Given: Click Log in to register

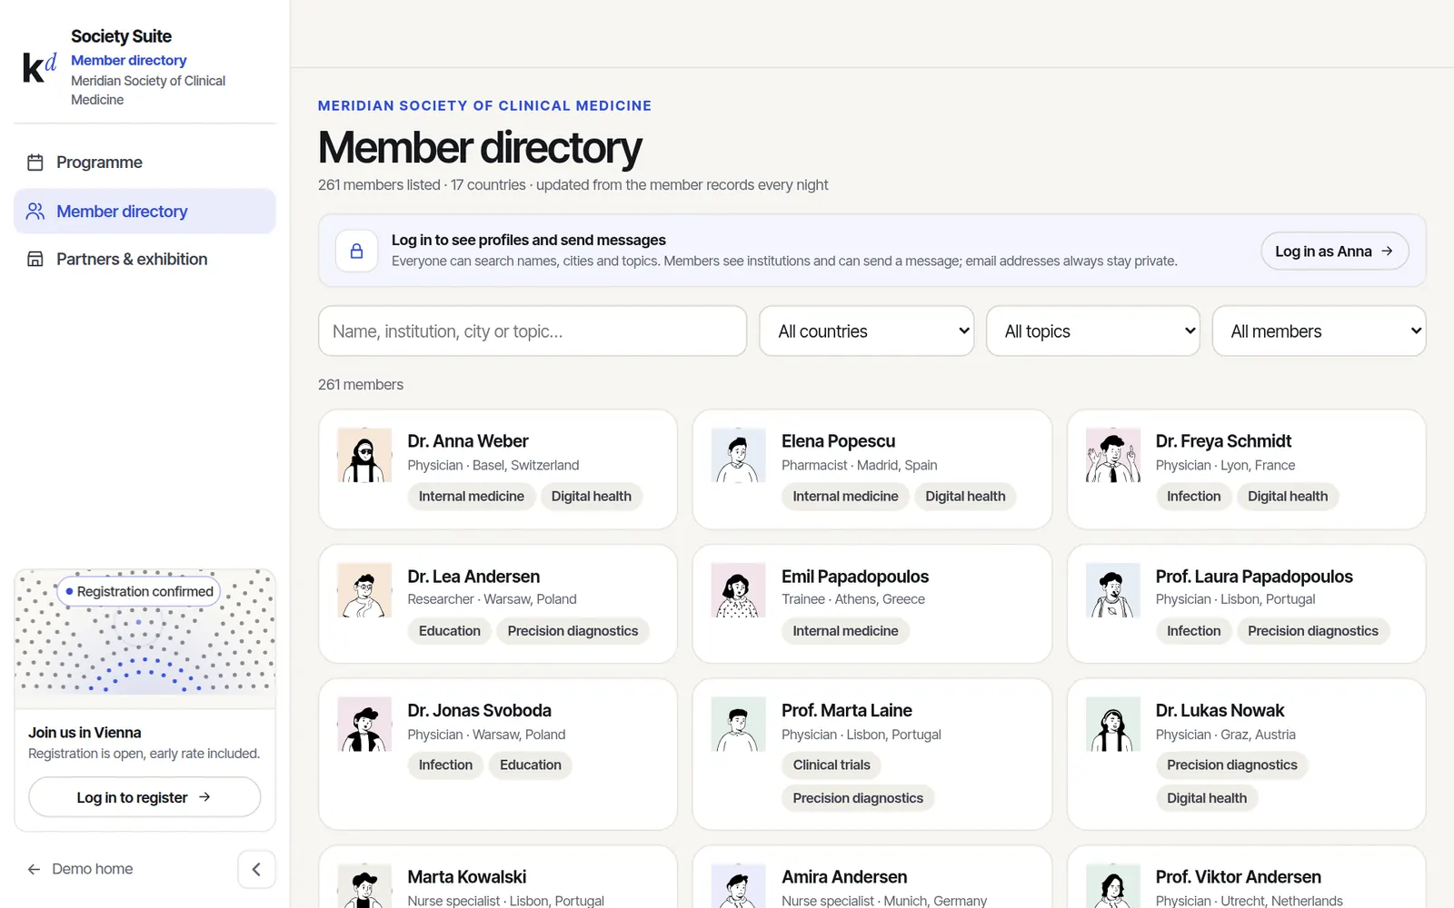Looking at the screenshot, I should click(x=144, y=797).
